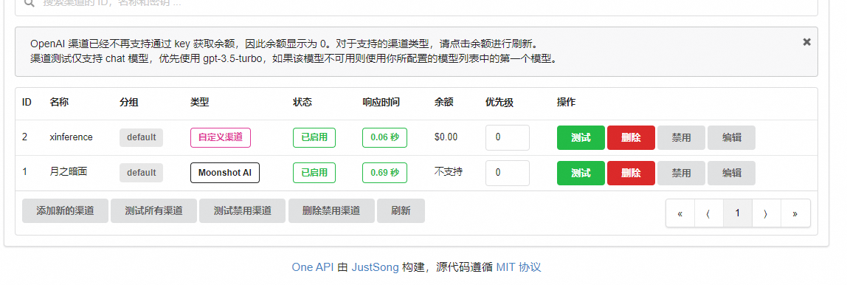Refresh the channel list with 刷新

click(x=401, y=211)
